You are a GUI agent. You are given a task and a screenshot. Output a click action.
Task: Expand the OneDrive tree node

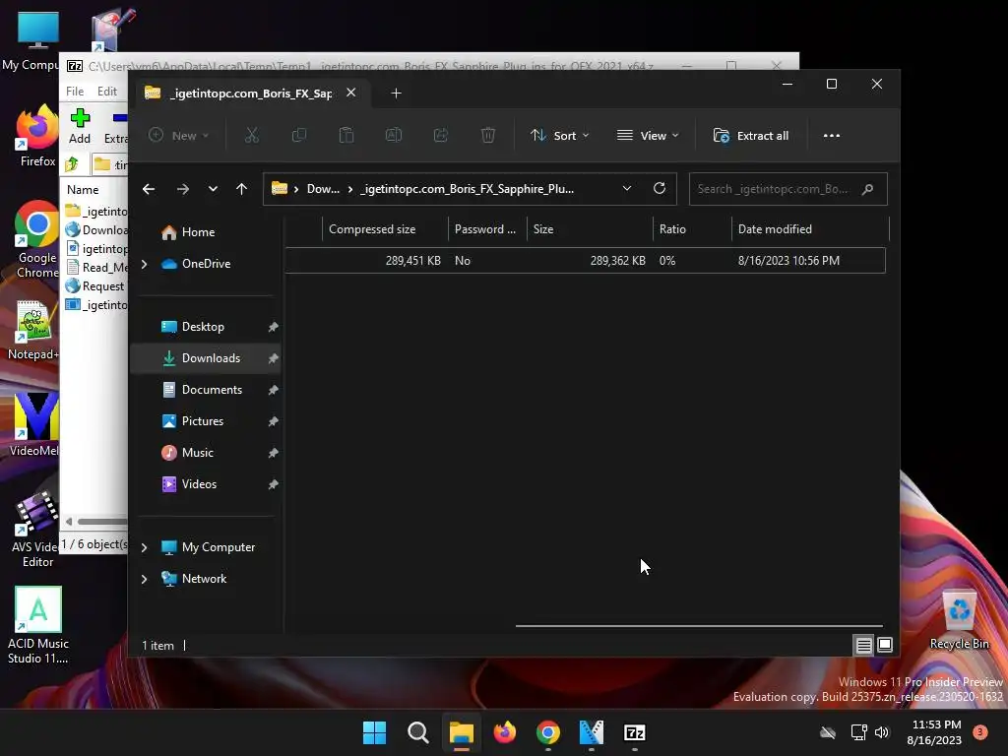pyautogui.click(x=144, y=264)
